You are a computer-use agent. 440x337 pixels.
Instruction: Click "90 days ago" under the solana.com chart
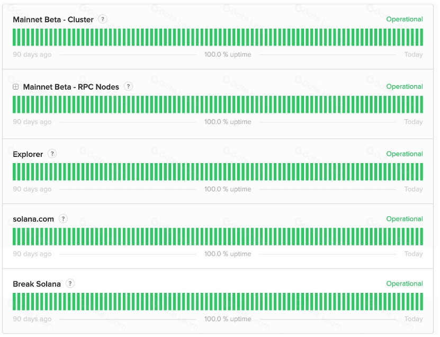[x=32, y=254]
